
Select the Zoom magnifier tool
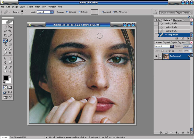click(10, 71)
